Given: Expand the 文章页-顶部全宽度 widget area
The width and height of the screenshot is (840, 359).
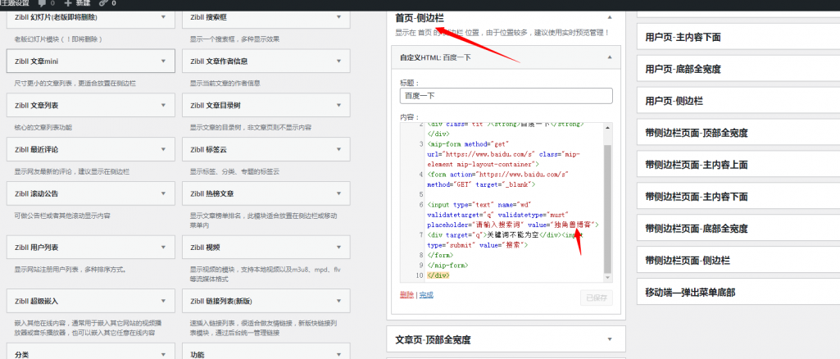Looking at the screenshot, I should pos(609,339).
